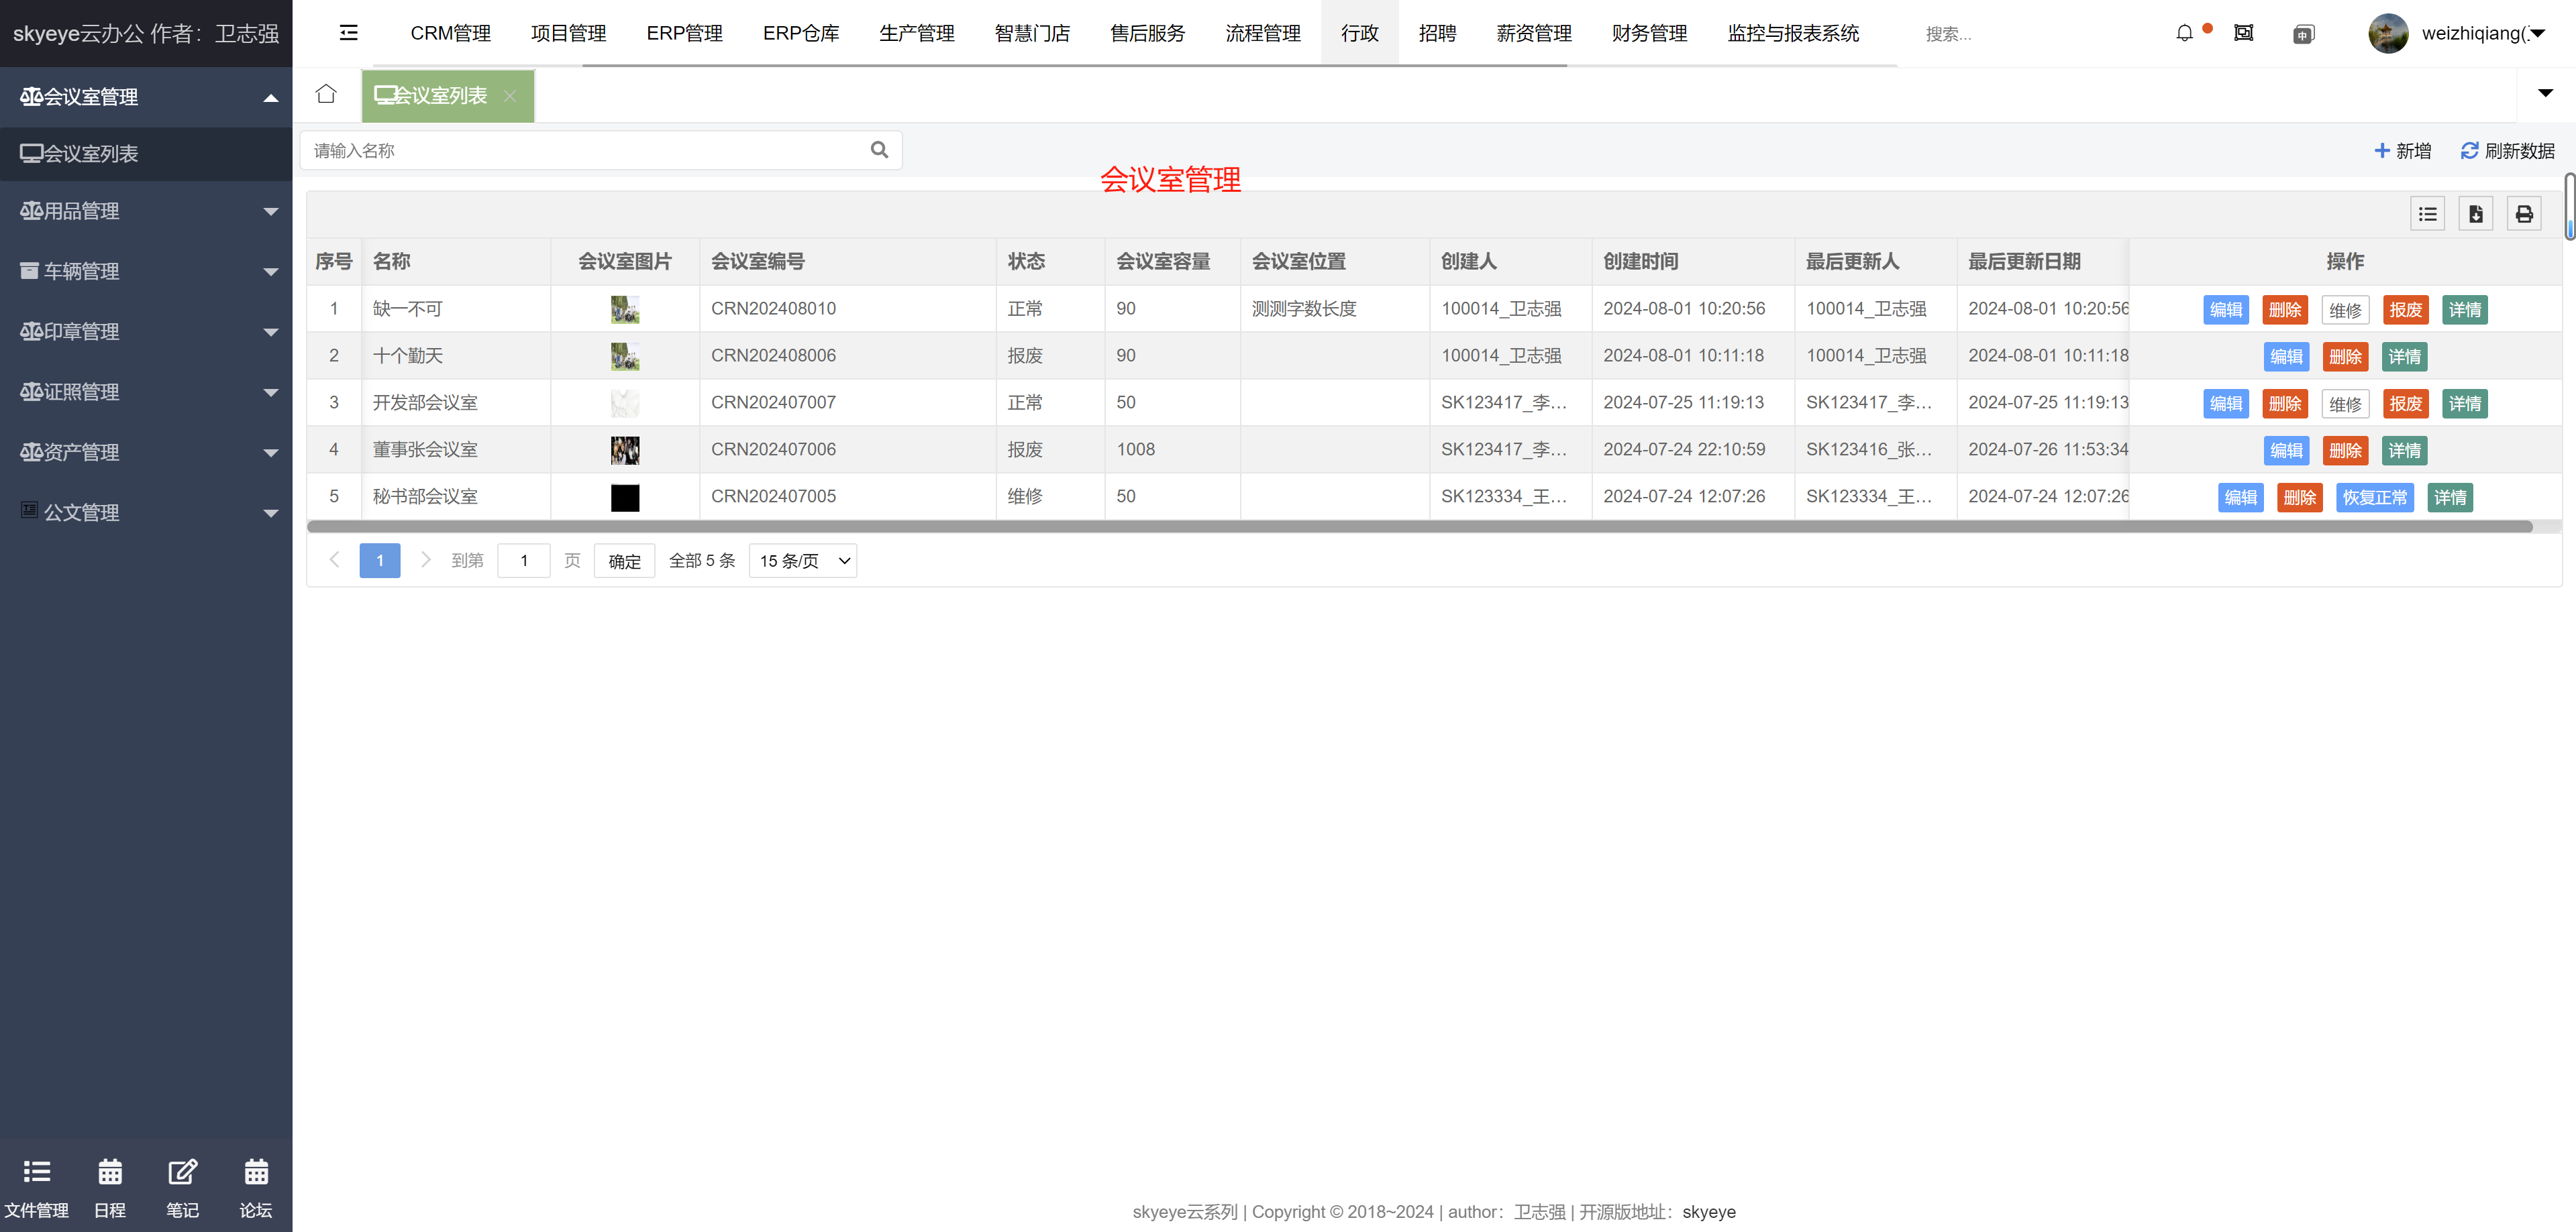This screenshot has height=1232, width=2576.
Task: Click the fullscreen toggle icon in header
Action: click(2244, 33)
